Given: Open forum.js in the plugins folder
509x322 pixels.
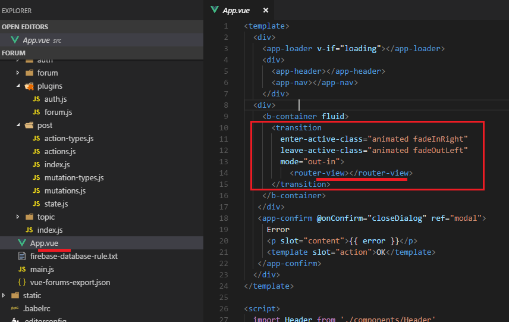Looking at the screenshot, I should pos(58,112).
